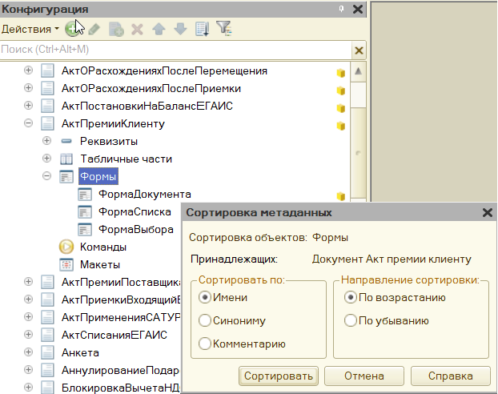The image size is (498, 394).
Task: Select sort by Синониму radio button
Action: coord(205,320)
